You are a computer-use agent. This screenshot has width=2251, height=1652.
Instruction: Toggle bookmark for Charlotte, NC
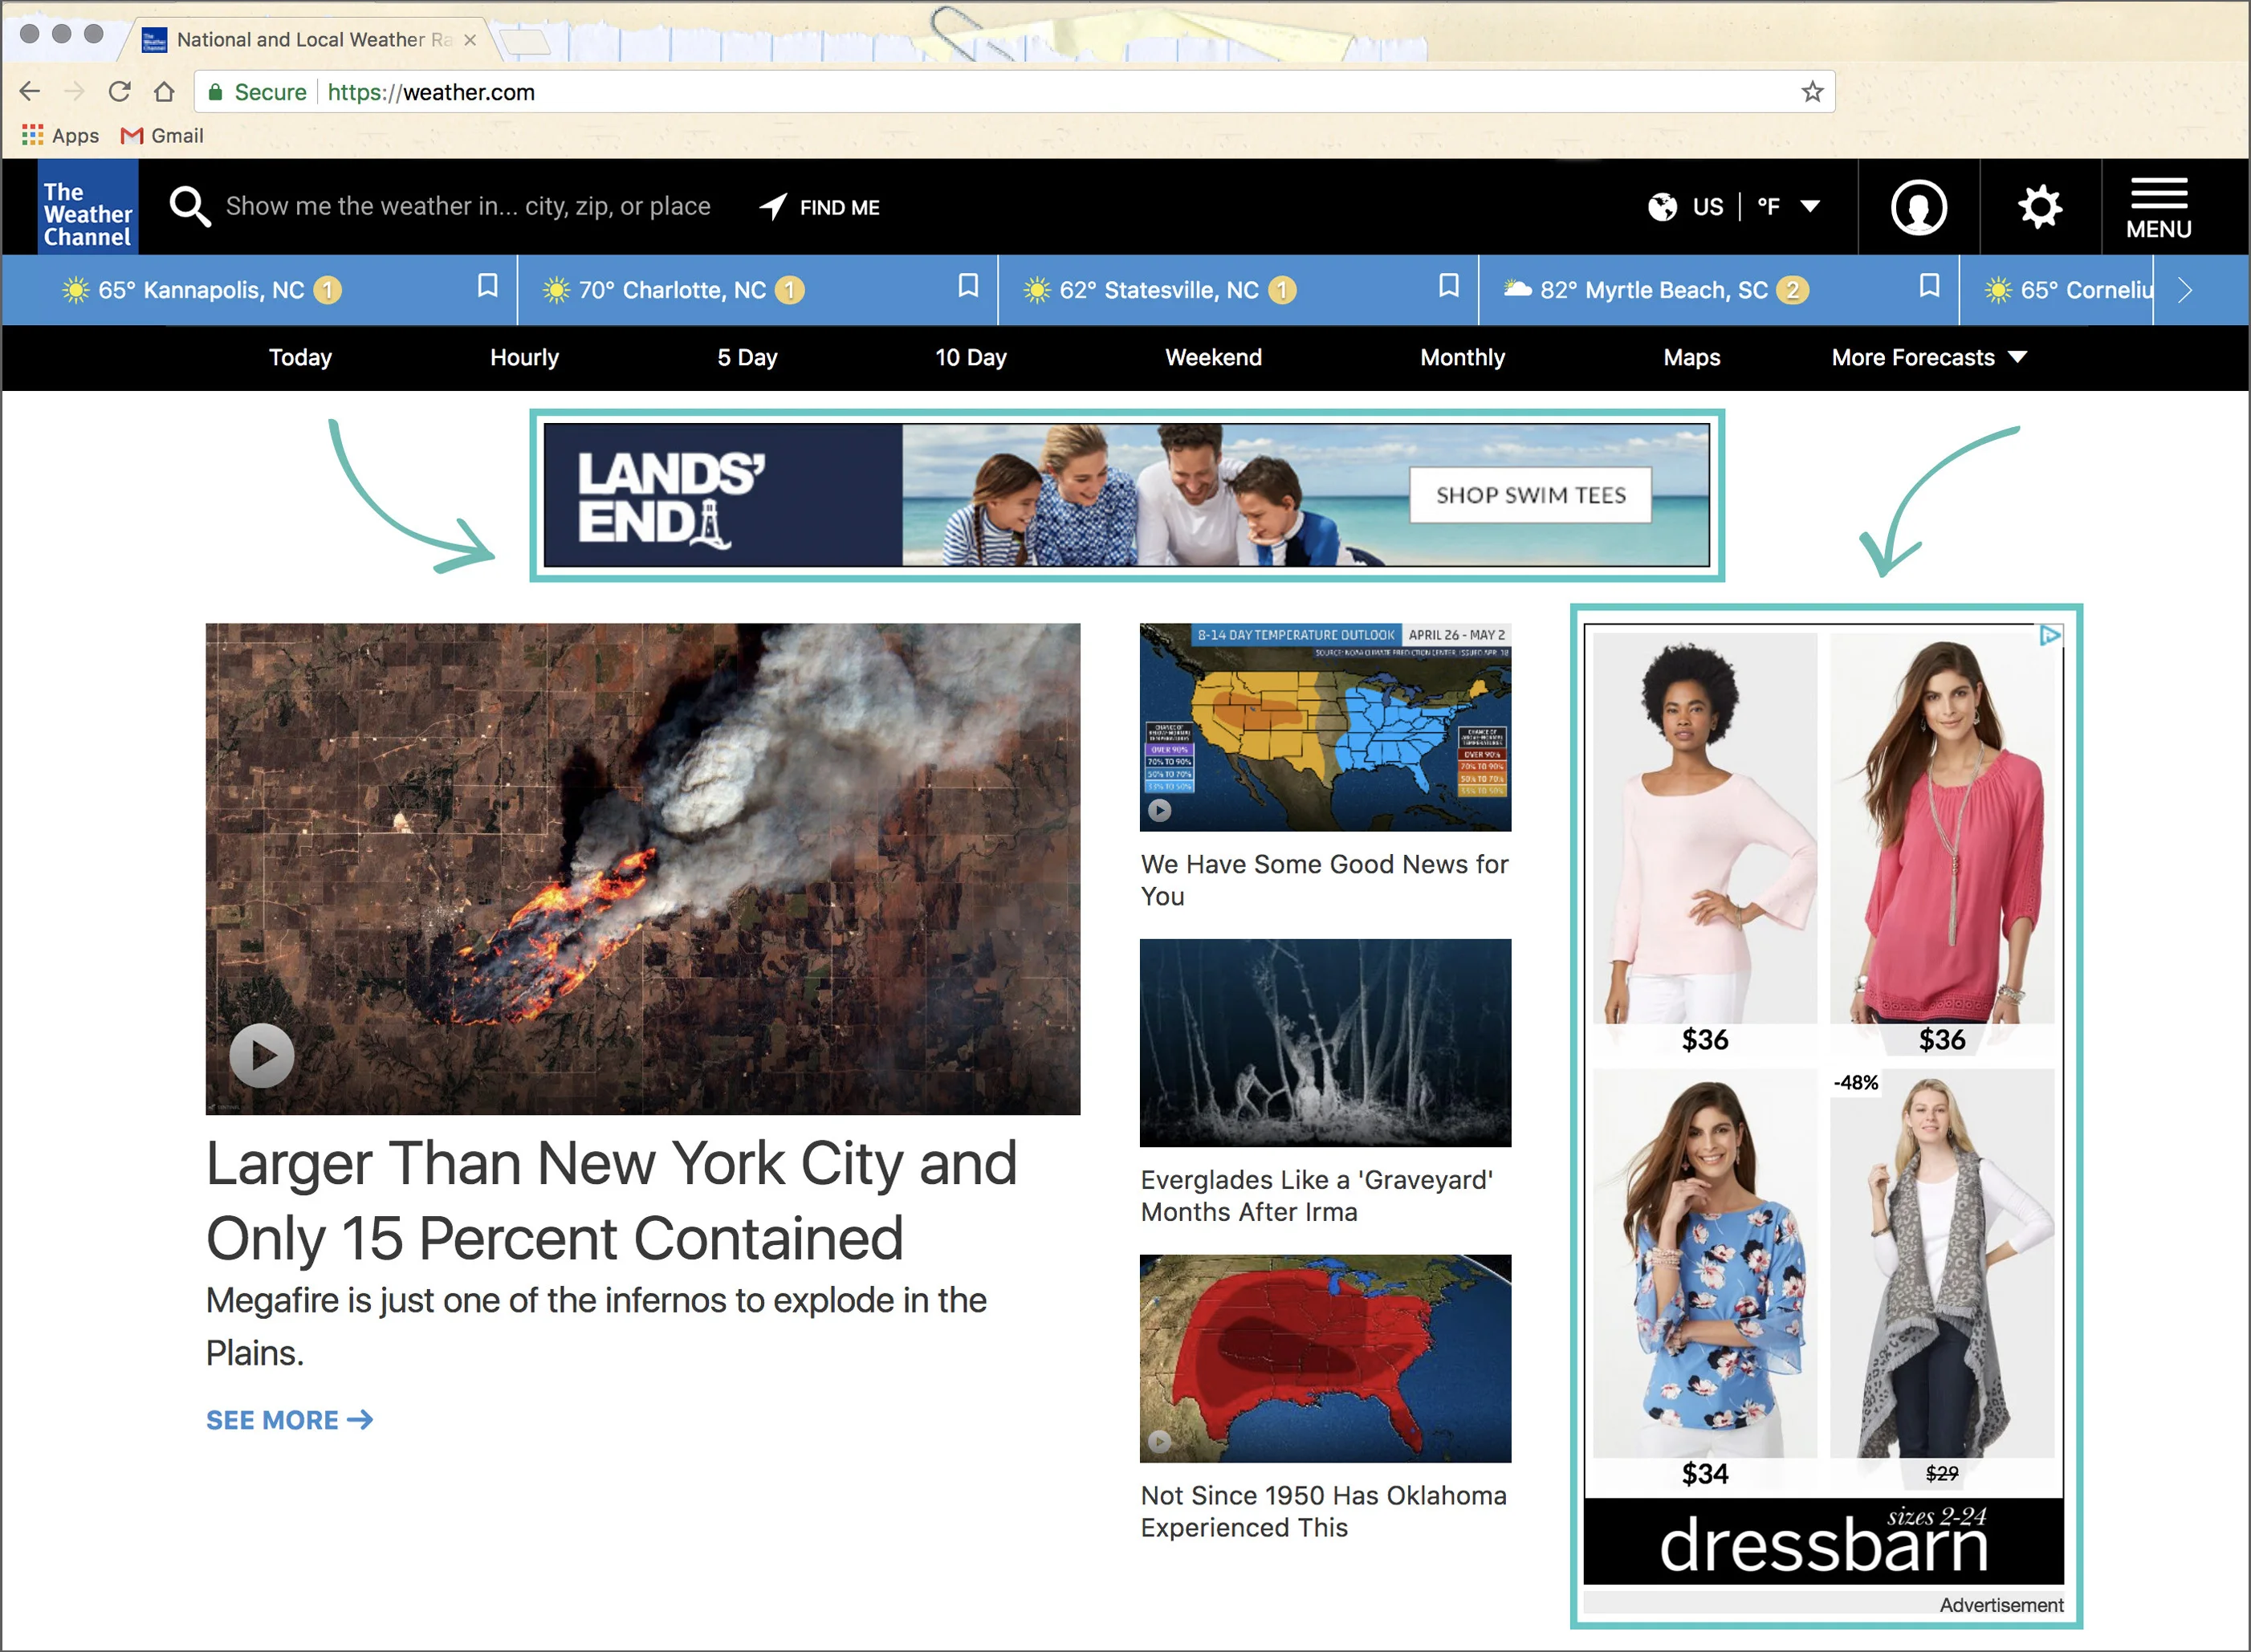point(967,286)
